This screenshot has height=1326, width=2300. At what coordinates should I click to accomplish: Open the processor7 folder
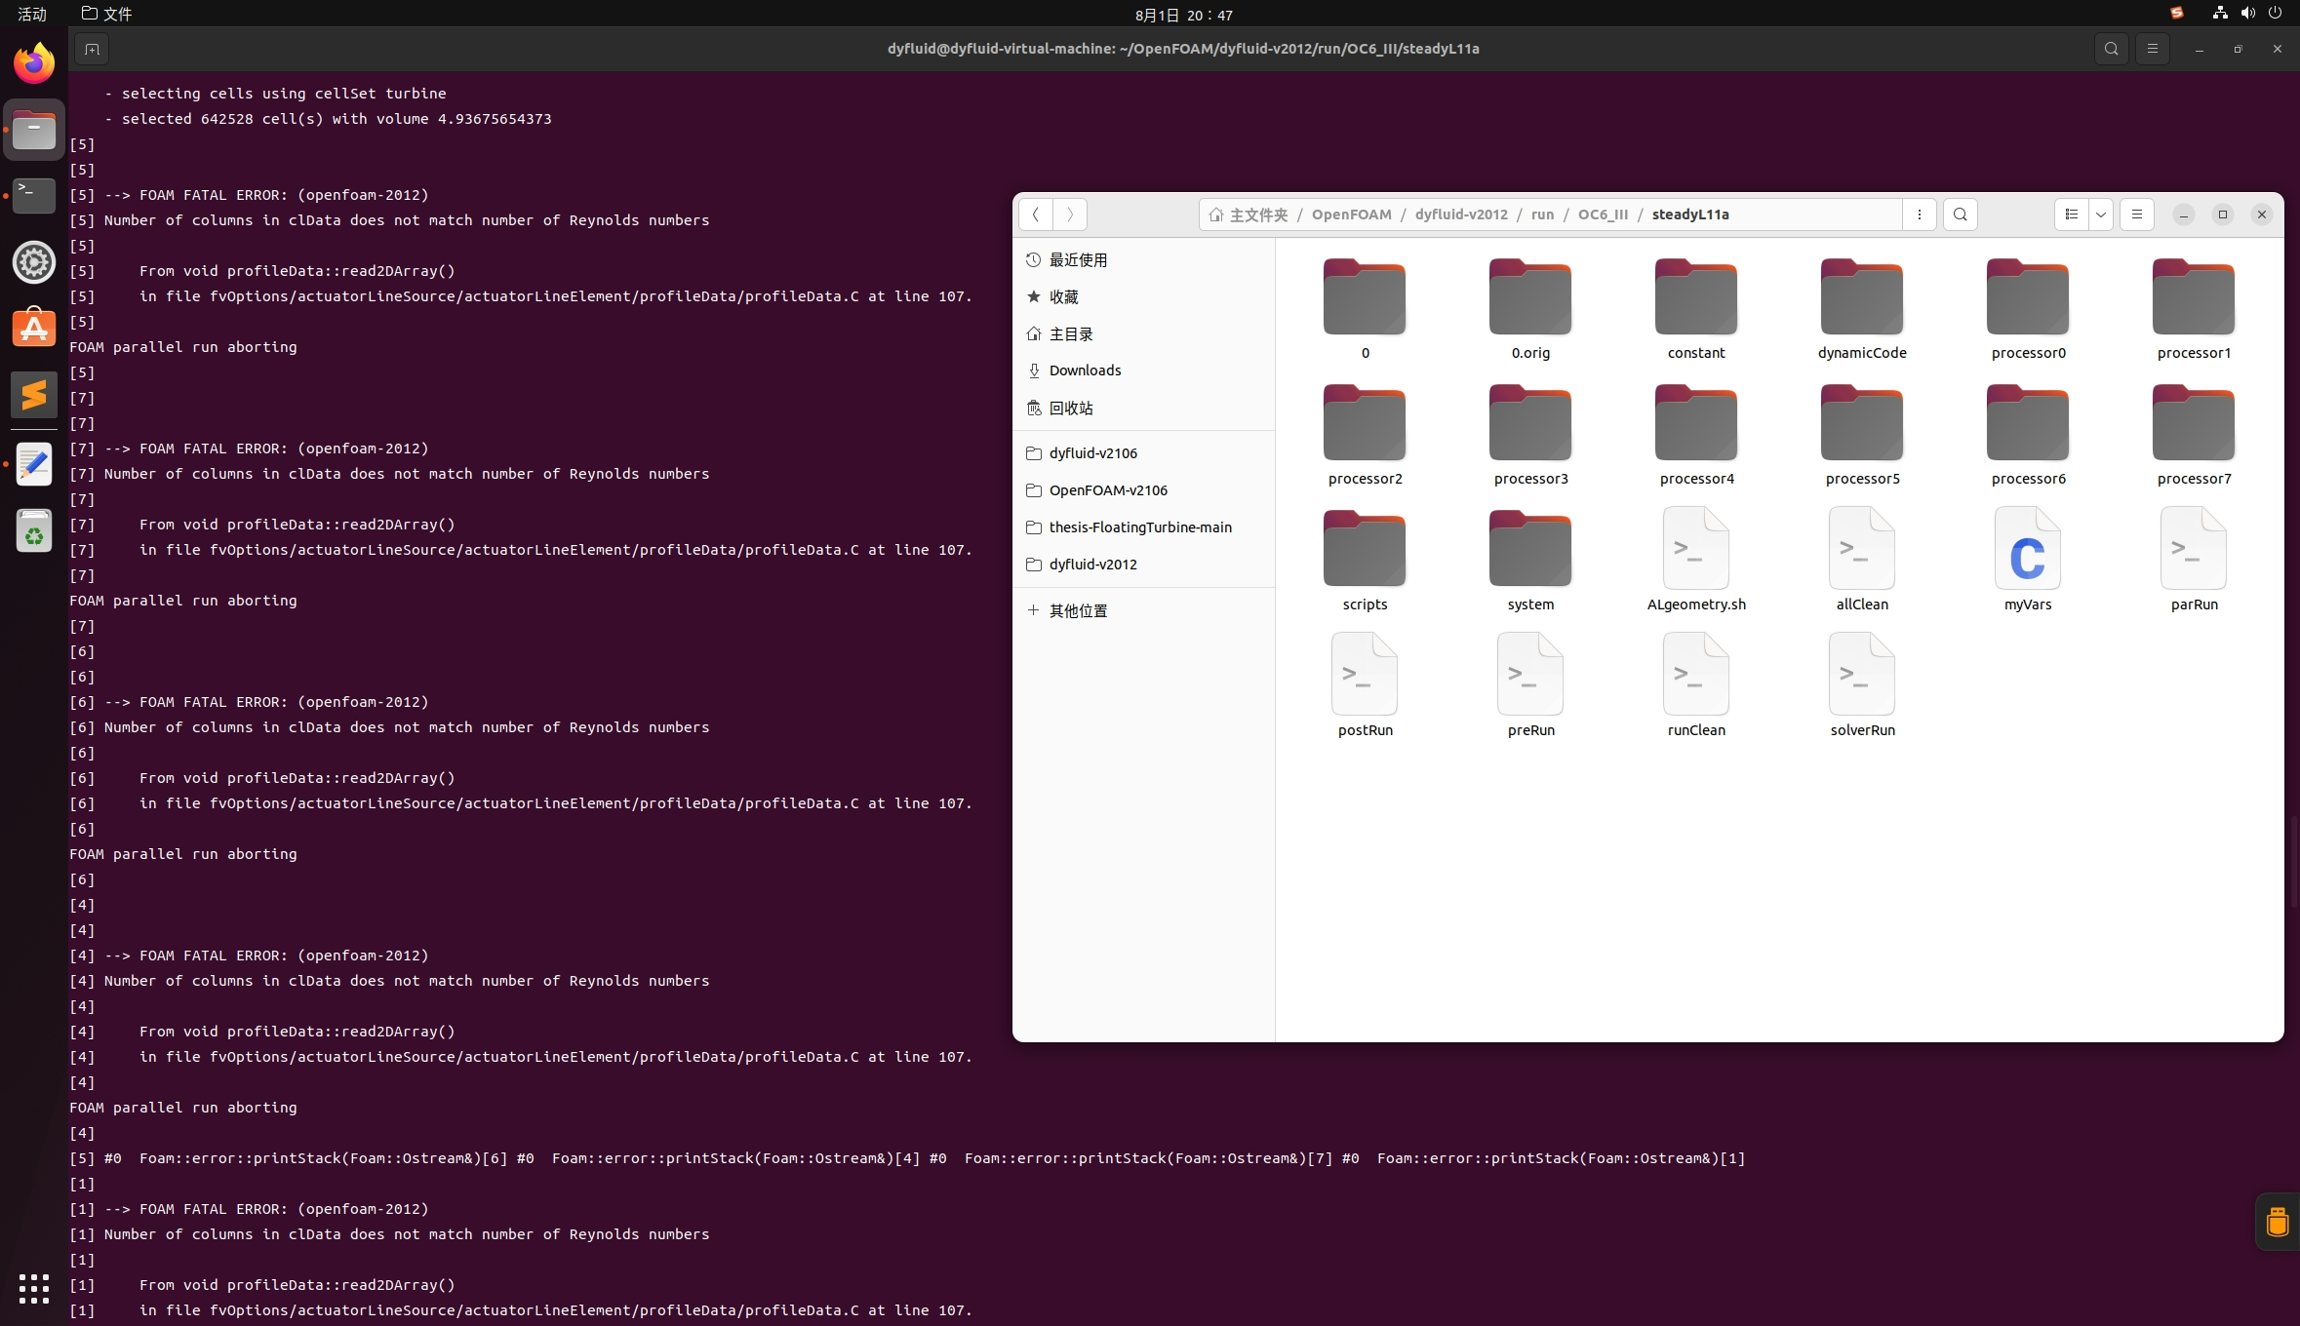coord(2194,435)
